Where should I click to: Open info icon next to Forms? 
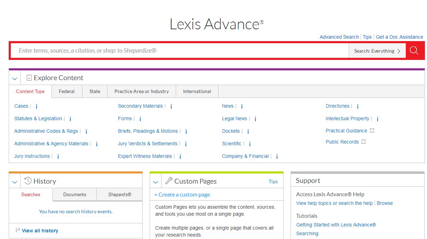(140, 119)
